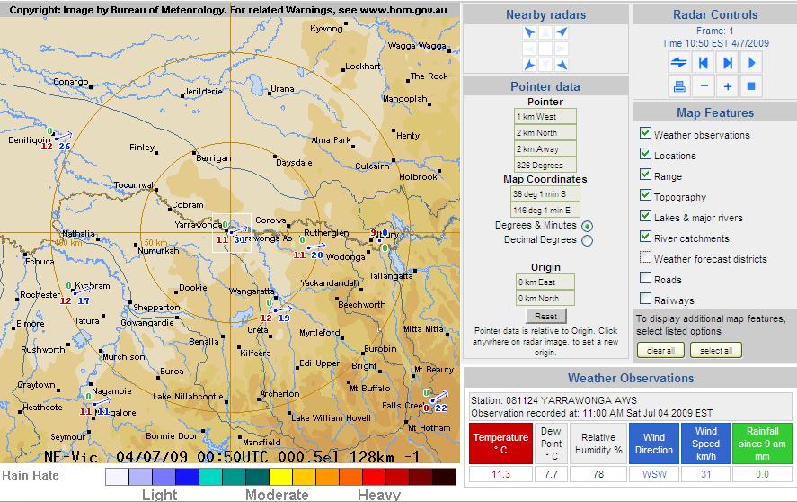Viewport: 797px width, 502px height.
Task: Print the radar image
Action: [x=679, y=86]
